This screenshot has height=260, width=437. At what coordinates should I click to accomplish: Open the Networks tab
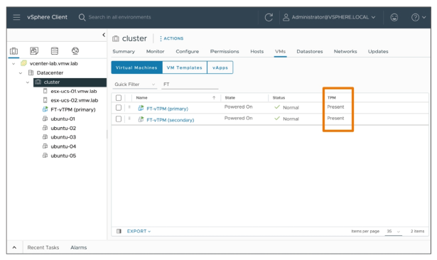tap(345, 51)
